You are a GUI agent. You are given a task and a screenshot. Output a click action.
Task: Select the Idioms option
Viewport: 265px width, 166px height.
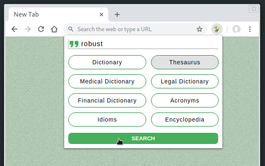click(x=107, y=120)
